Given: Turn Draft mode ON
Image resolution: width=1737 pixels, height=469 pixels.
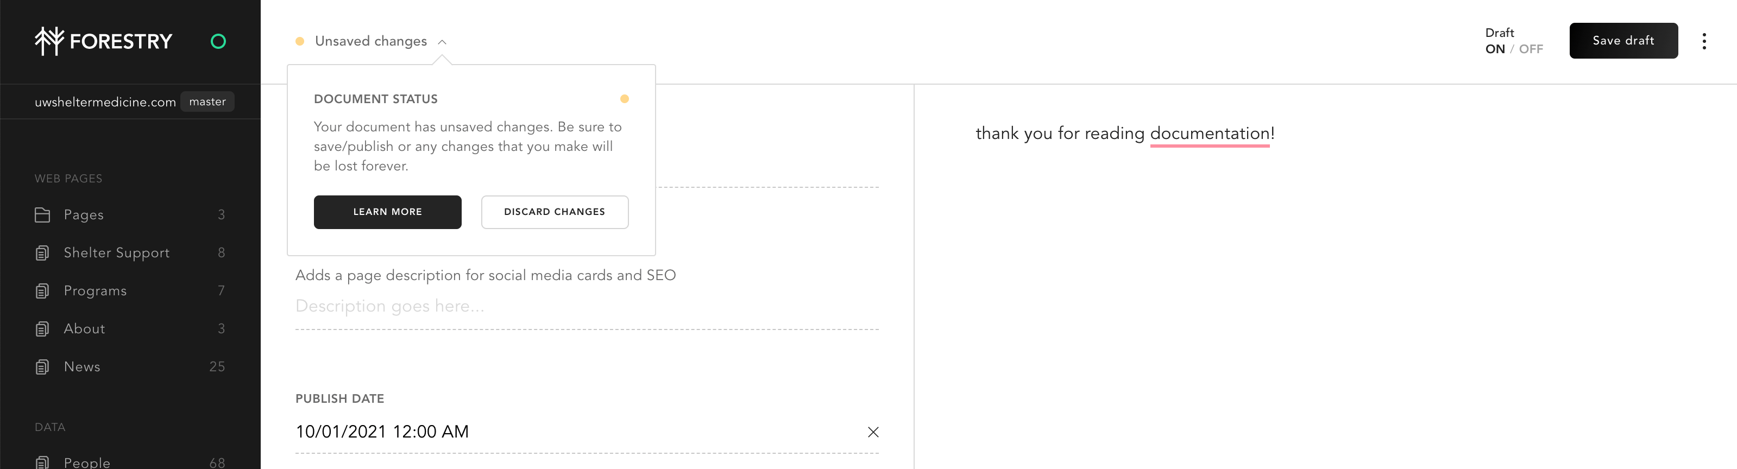Looking at the screenshot, I should (1494, 49).
